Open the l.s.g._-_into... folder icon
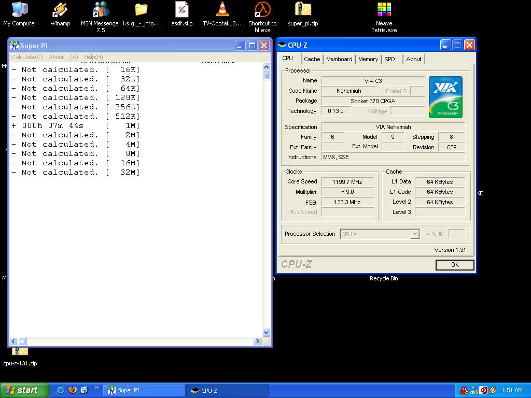This screenshot has width=531, height=398. pyautogui.click(x=141, y=14)
